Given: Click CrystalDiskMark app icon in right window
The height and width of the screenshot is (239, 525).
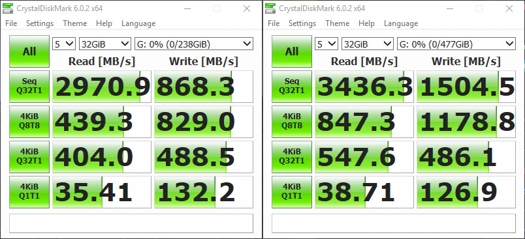Looking at the screenshot, I should point(270,8).
